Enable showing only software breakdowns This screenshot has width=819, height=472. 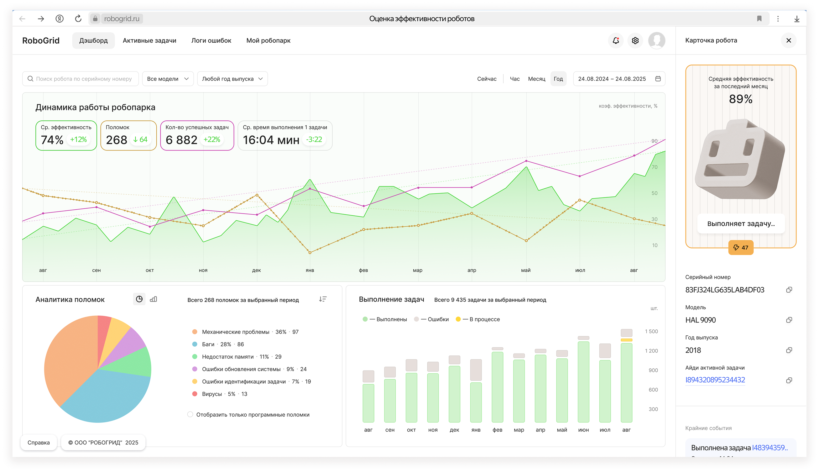(x=190, y=414)
